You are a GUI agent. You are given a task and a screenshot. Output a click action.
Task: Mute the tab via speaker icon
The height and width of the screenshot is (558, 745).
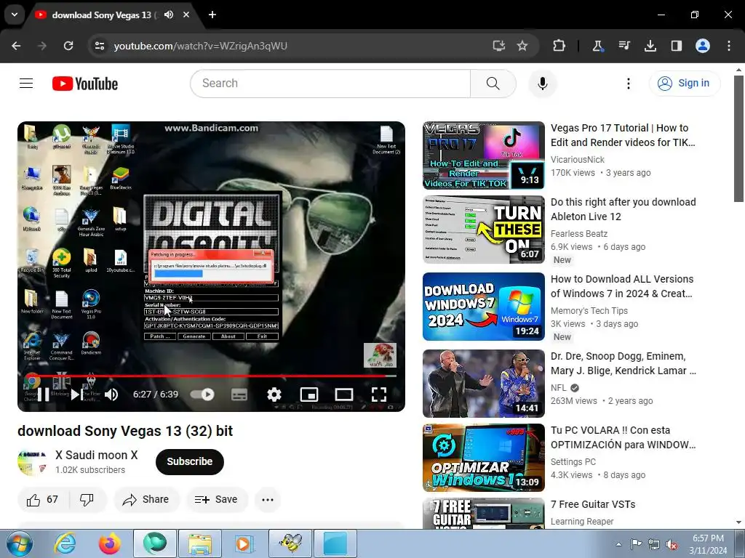169,15
